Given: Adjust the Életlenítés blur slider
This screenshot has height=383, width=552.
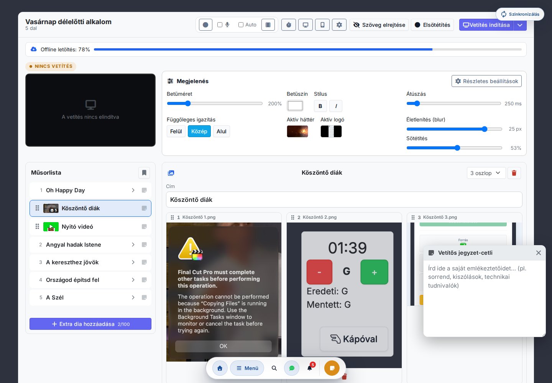Looking at the screenshot, I should pyautogui.click(x=454, y=129).
